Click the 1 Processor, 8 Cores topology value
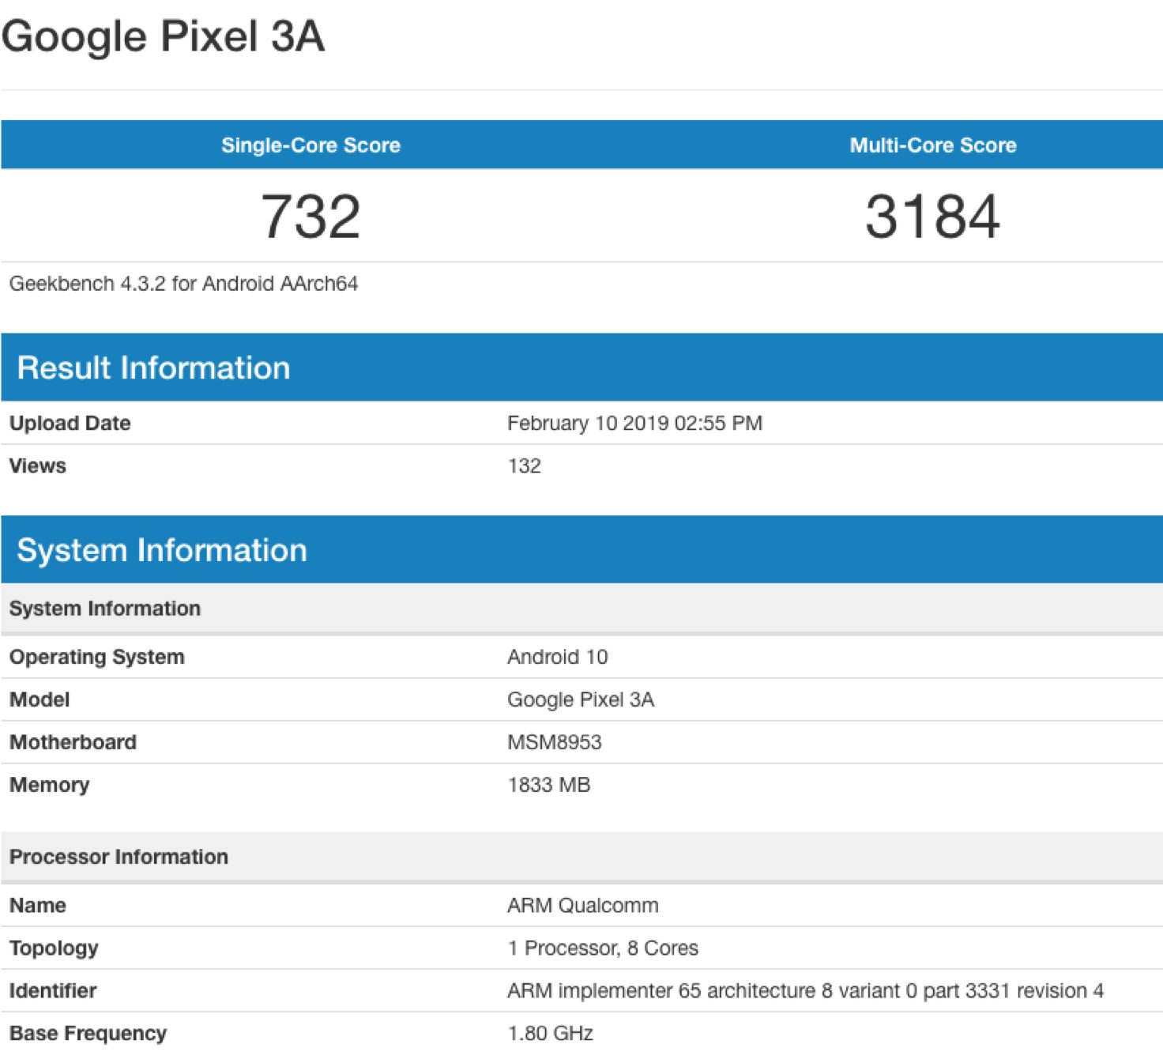Screen dimensions: 1163x1063 click(603, 948)
